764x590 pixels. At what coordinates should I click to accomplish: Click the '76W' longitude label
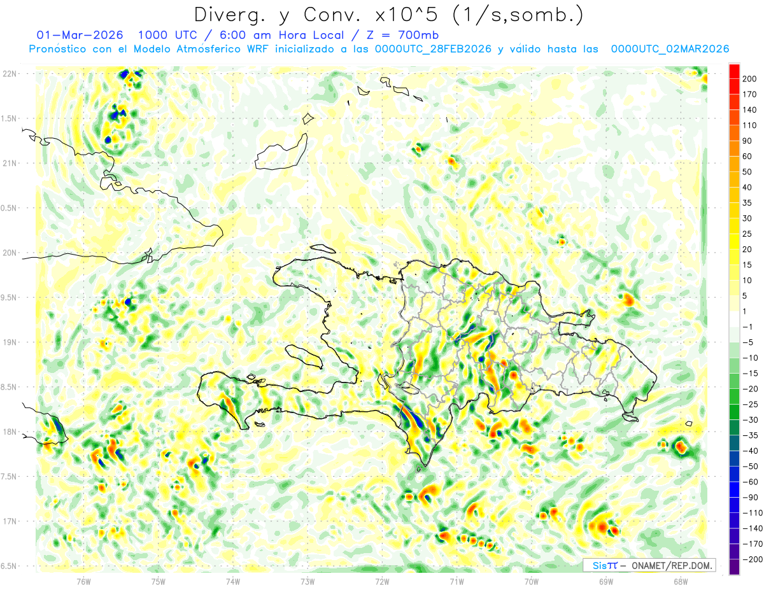point(83,582)
